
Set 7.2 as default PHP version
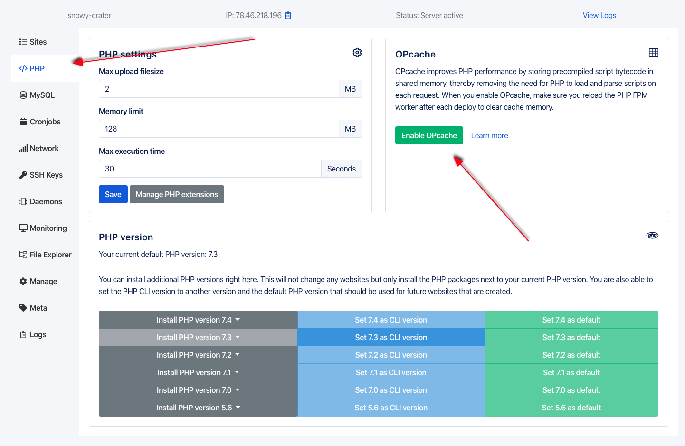pos(571,355)
